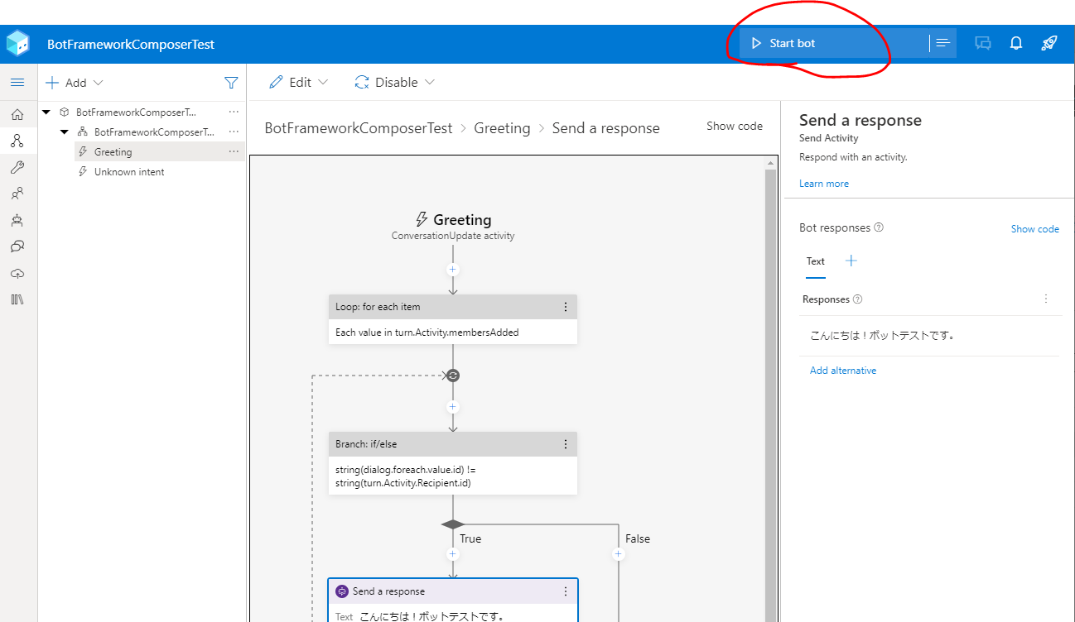
Task: Open the Knowledge base sidebar icon
Action: tap(17, 246)
